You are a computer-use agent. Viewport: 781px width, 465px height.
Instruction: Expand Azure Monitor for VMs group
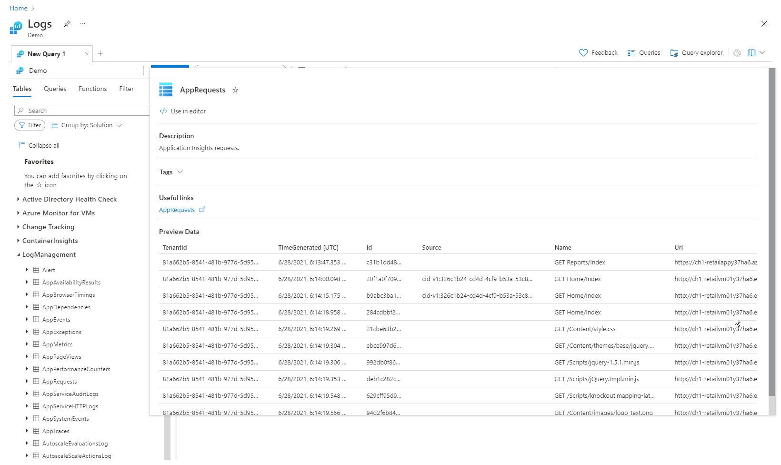click(18, 213)
